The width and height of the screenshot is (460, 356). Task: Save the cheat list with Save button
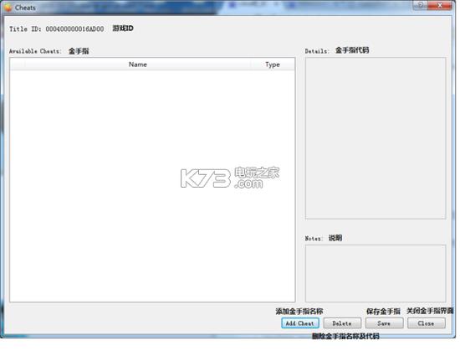pyautogui.click(x=384, y=323)
